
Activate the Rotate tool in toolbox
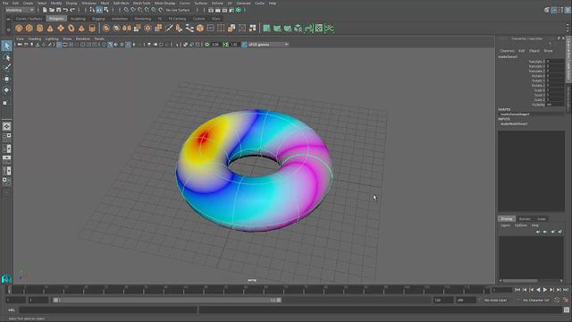[x=6, y=90]
